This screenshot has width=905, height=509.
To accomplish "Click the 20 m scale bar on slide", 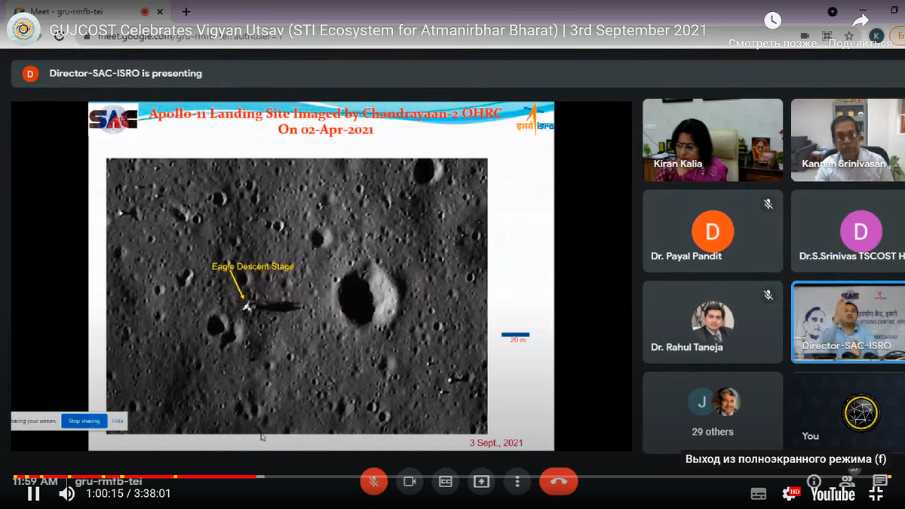I will point(517,336).
